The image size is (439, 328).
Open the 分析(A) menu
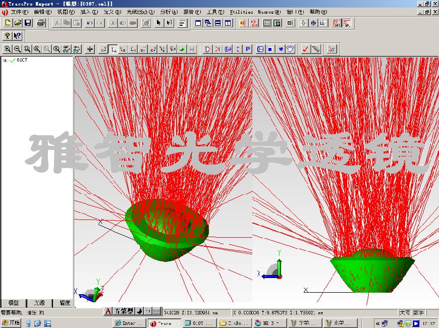[x=169, y=12]
